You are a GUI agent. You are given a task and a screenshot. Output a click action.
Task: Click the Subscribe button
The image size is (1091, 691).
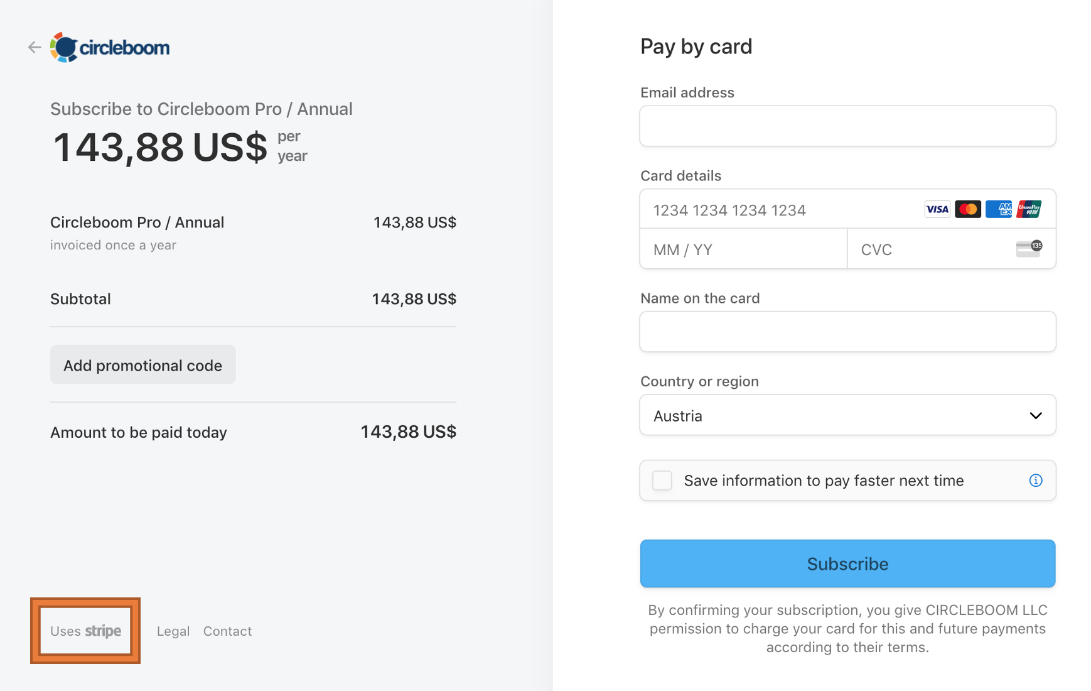pyautogui.click(x=847, y=563)
